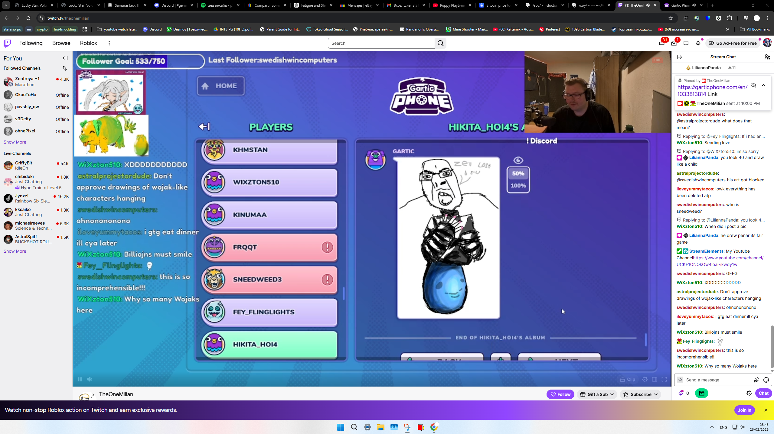Click the Twitch home logo icon
This screenshot has width=774, height=434.
[7, 43]
